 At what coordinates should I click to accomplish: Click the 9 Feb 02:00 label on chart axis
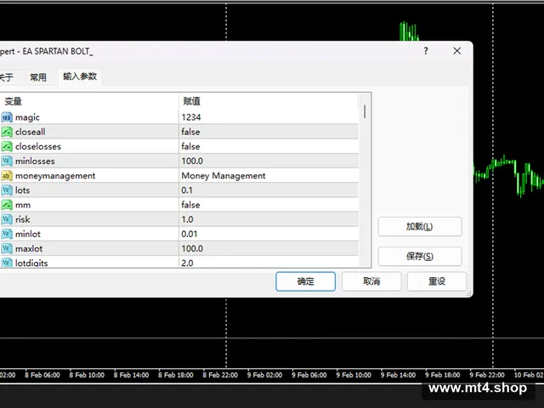(264, 375)
